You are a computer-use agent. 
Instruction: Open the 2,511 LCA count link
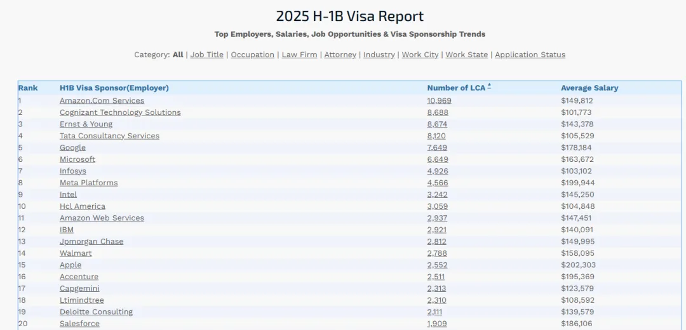pos(436,277)
